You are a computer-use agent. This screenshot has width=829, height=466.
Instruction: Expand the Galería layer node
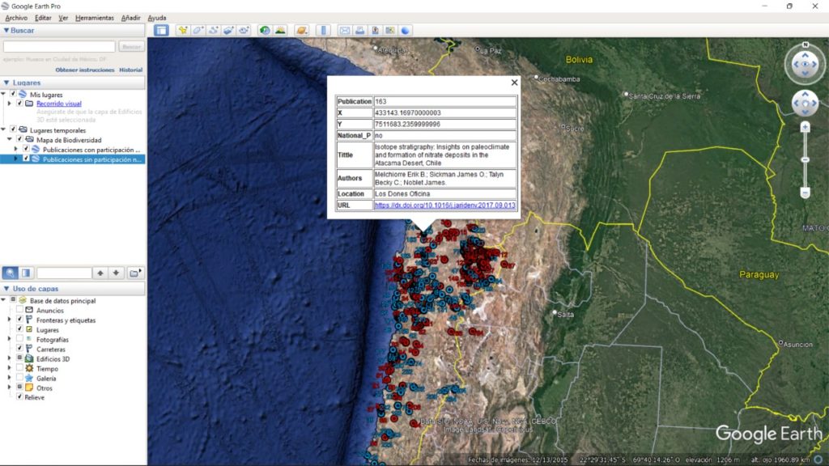(10, 379)
